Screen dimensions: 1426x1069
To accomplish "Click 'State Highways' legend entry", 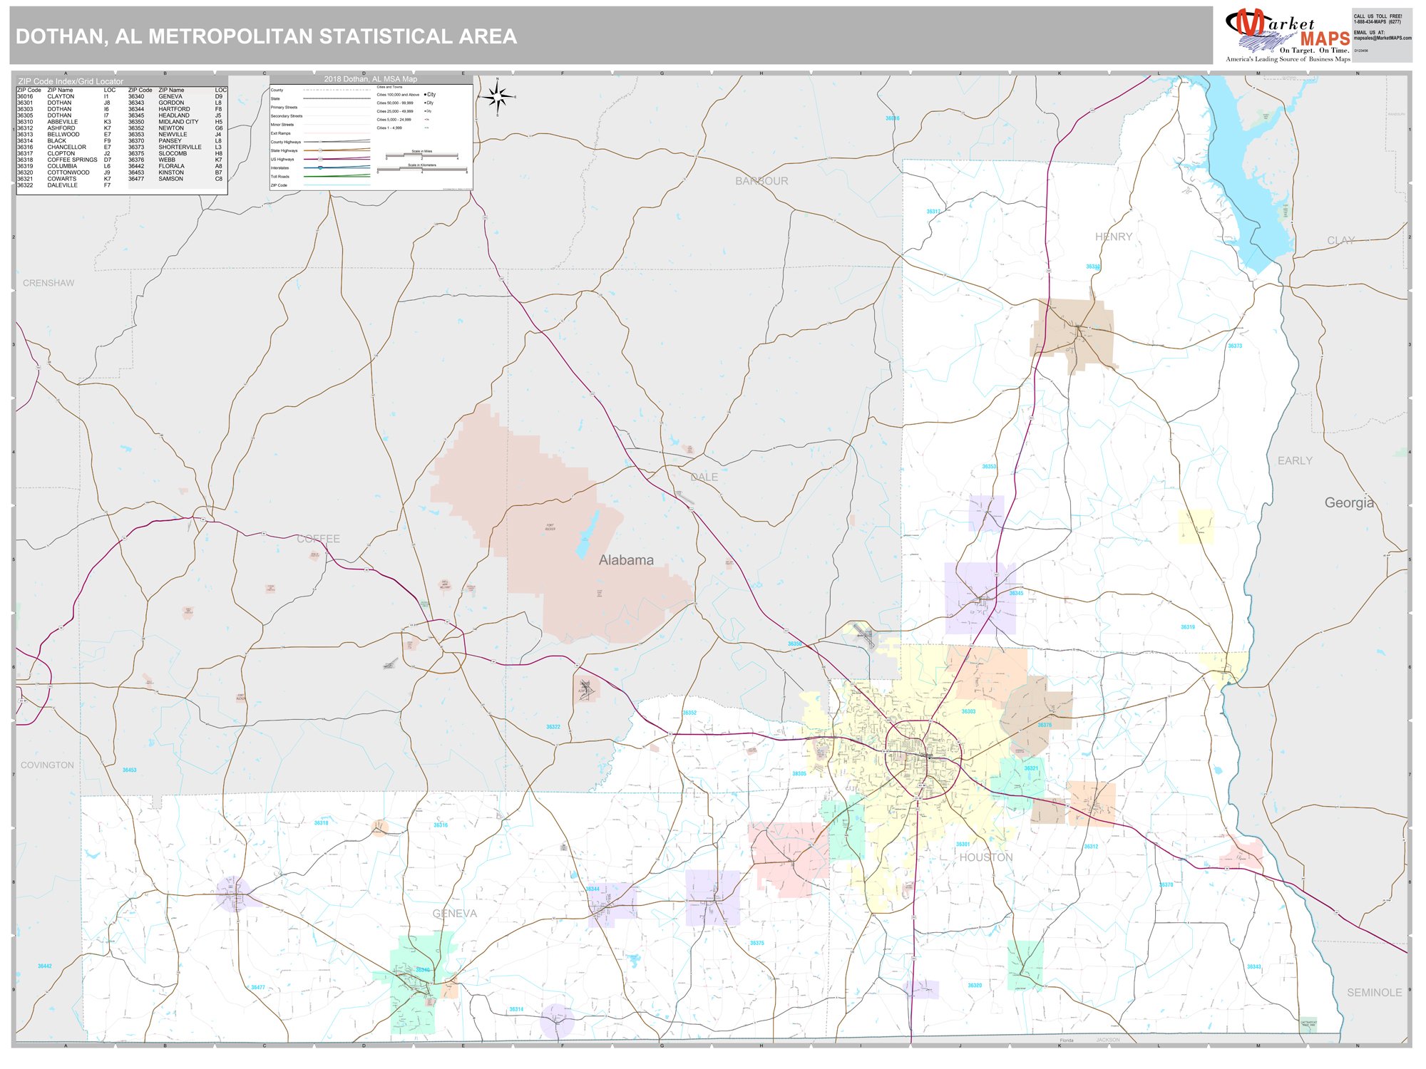I will (x=284, y=150).
